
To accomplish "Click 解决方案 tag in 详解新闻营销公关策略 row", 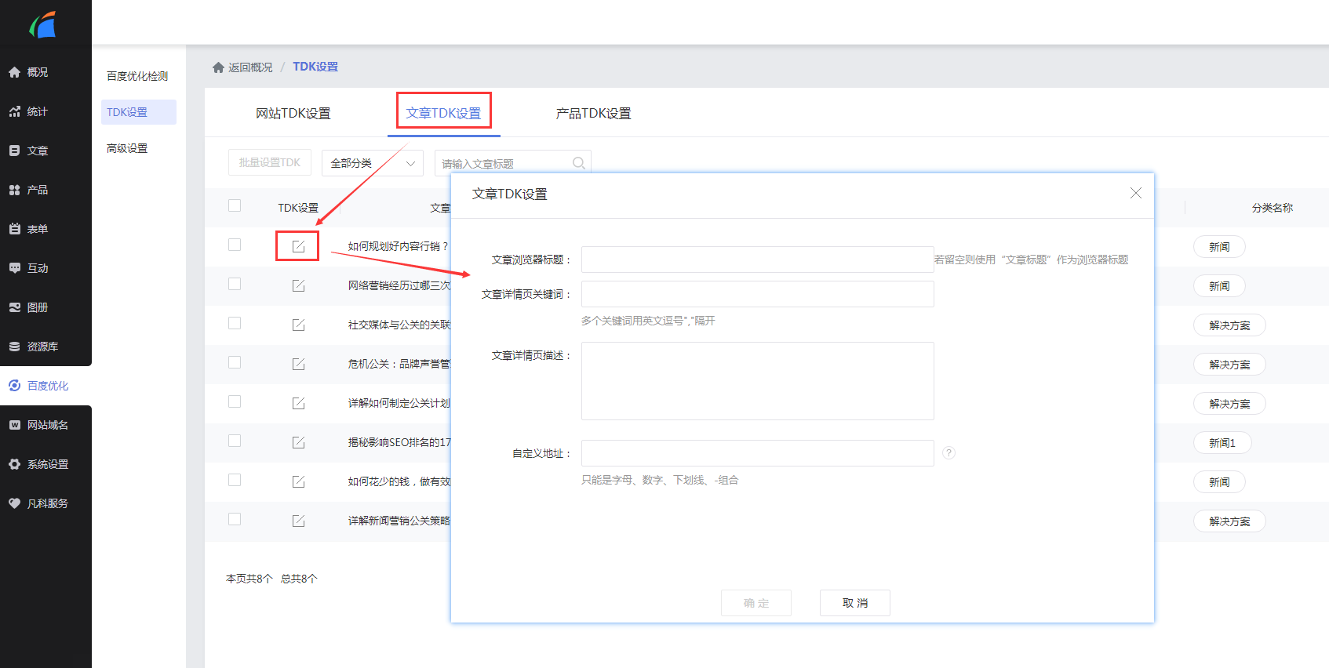I will [x=1229, y=521].
